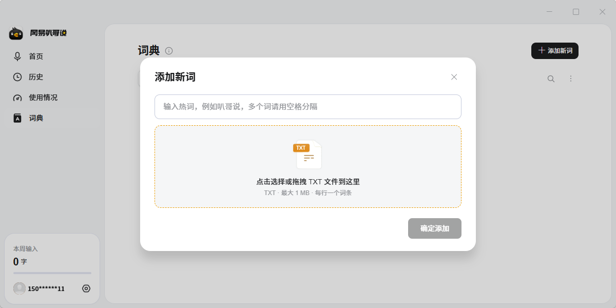Click the info icon next to 词典 heading
The height and width of the screenshot is (308, 616).
click(169, 51)
